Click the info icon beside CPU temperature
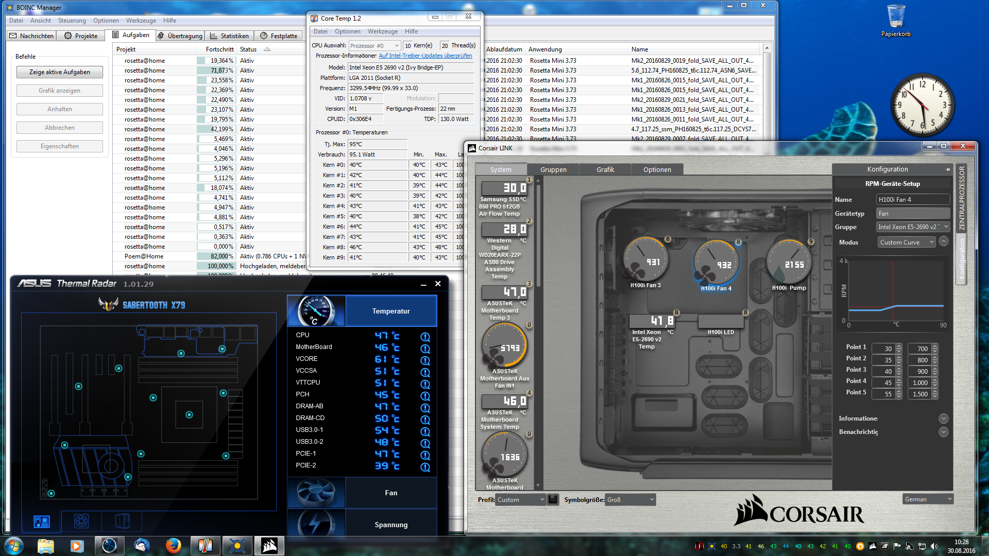The height and width of the screenshot is (556, 989). 425,337
